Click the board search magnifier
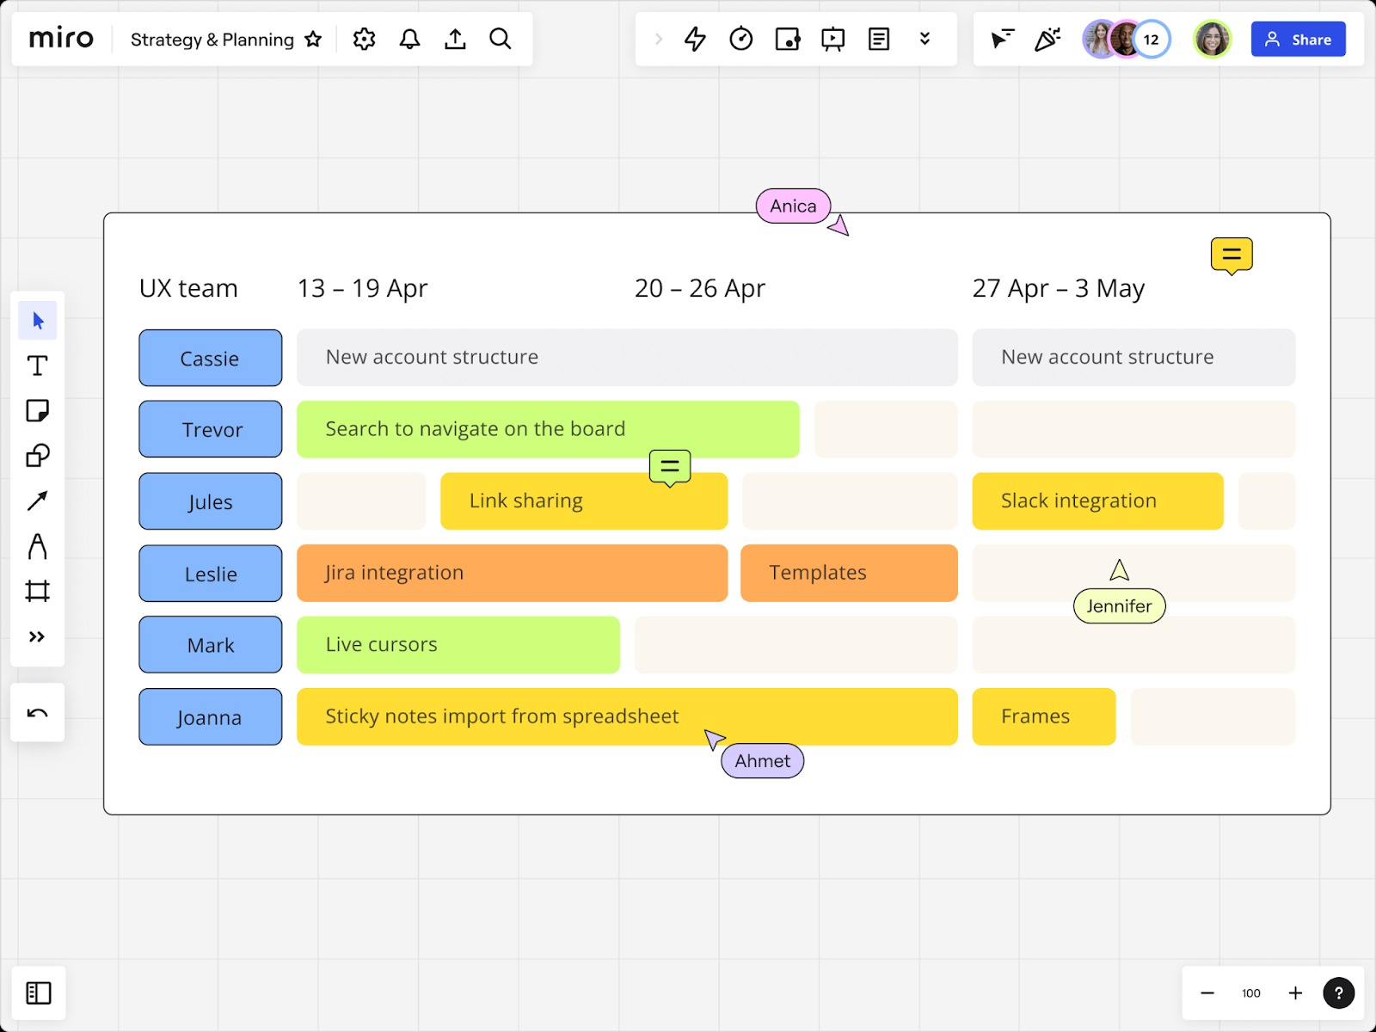Screen dimensions: 1376x1032 point(500,39)
